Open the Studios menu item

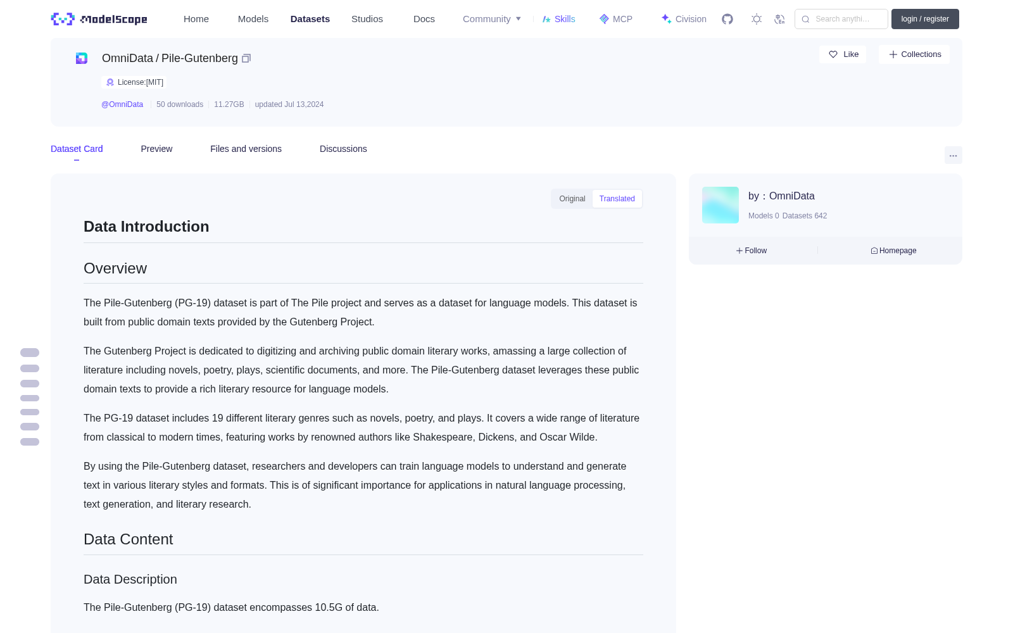(x=367, y=19)
